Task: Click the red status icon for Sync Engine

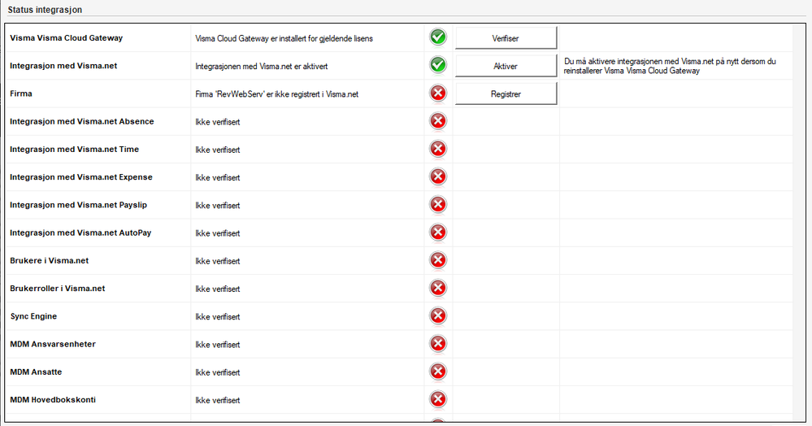Action: pos(438,316)
